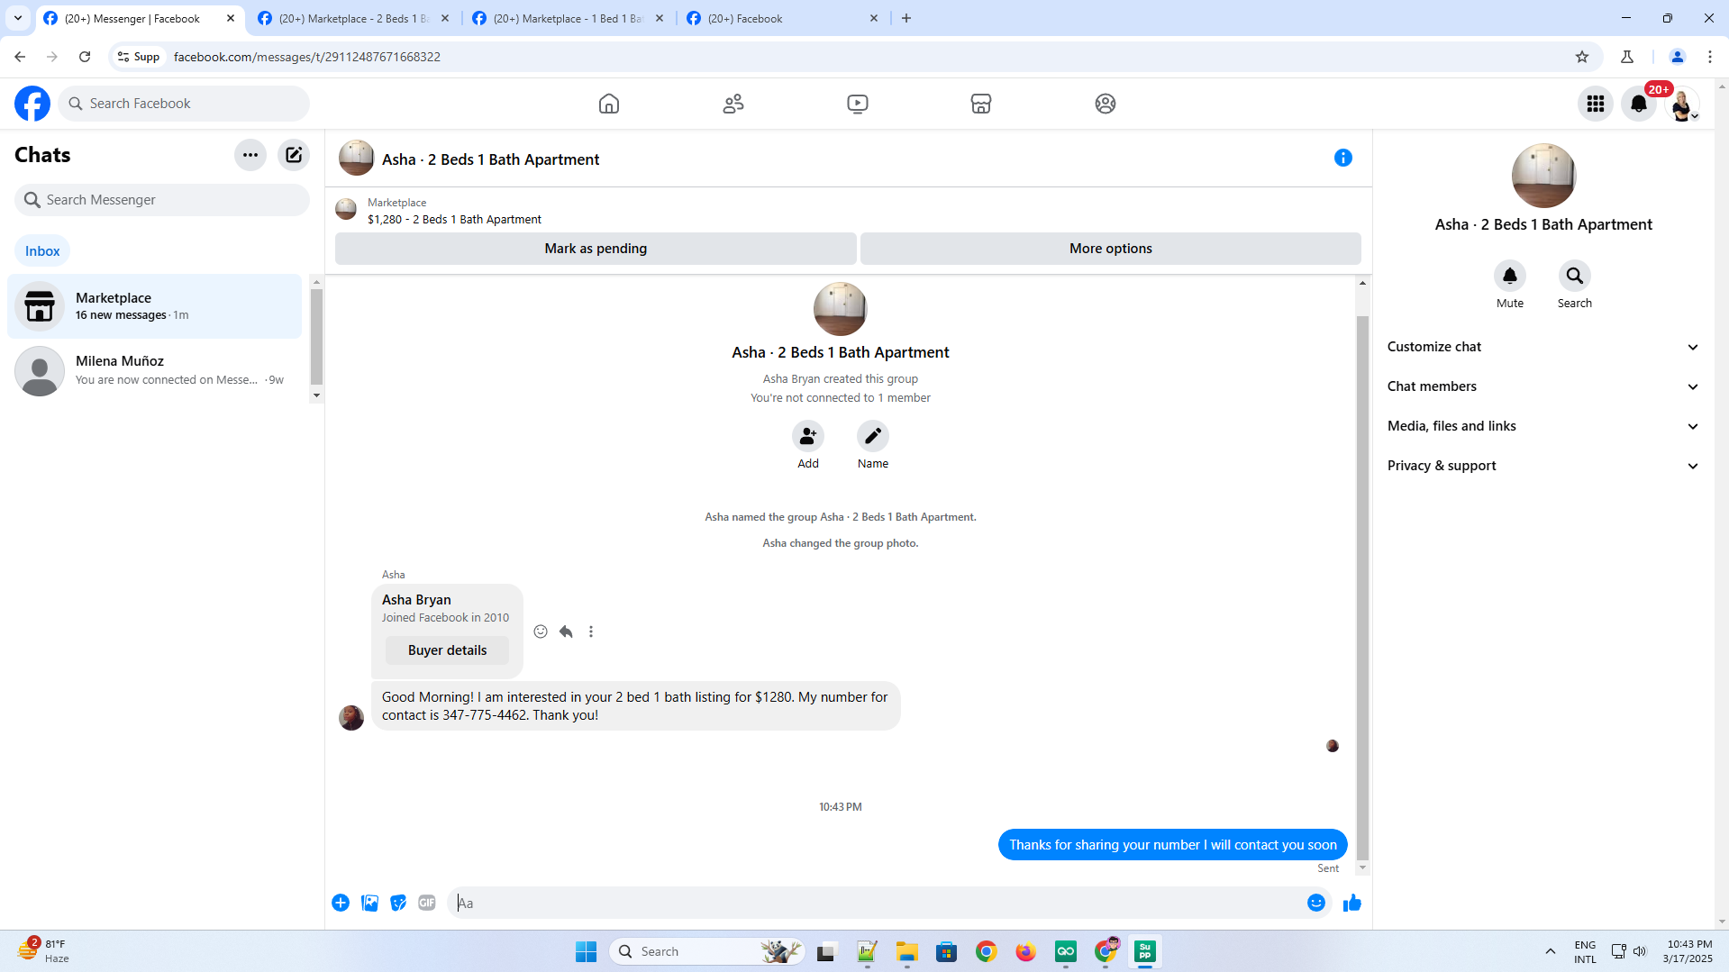Open File Explorer from taskbar
Image resolution: width=1729 pixels, height=972 pixels.
(x=907, y=951)
